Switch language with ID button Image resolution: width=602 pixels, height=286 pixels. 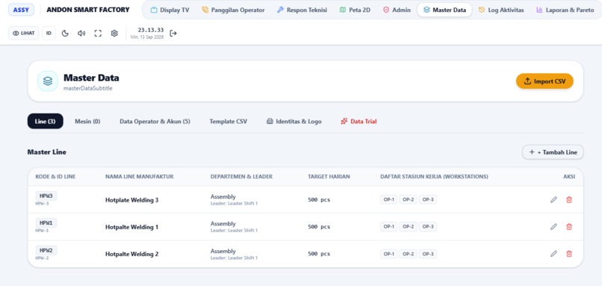click(x=49, y=34)
